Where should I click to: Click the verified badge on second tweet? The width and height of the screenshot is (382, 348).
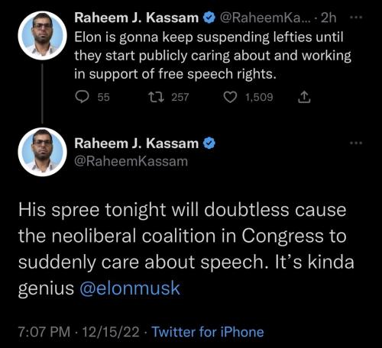pyautogui.click(x=209, y=143)
